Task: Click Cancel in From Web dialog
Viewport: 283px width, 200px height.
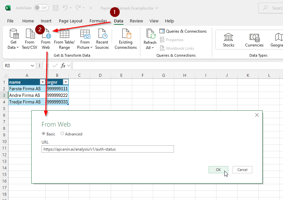Action: (242, 170)
